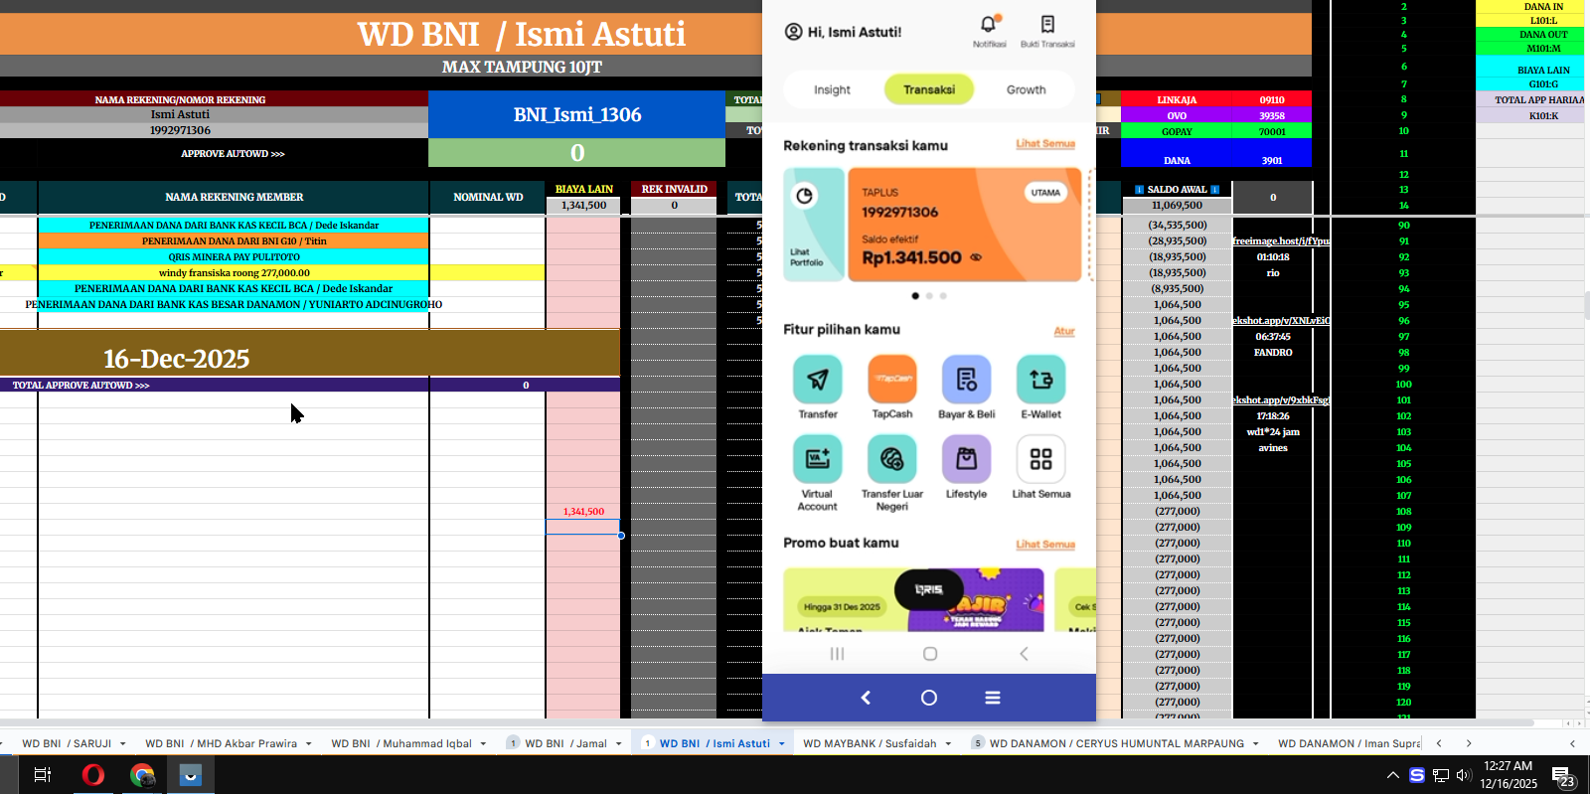This screenshot has height=794, width=1590.
Task: Open the Ismi Astuti sheet tab dropdown arrow
Action: (x=782, y=743)
